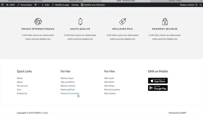Click the admin bar search icon
The height and width of the screenshot is (114, 203).
coord(200,5)
